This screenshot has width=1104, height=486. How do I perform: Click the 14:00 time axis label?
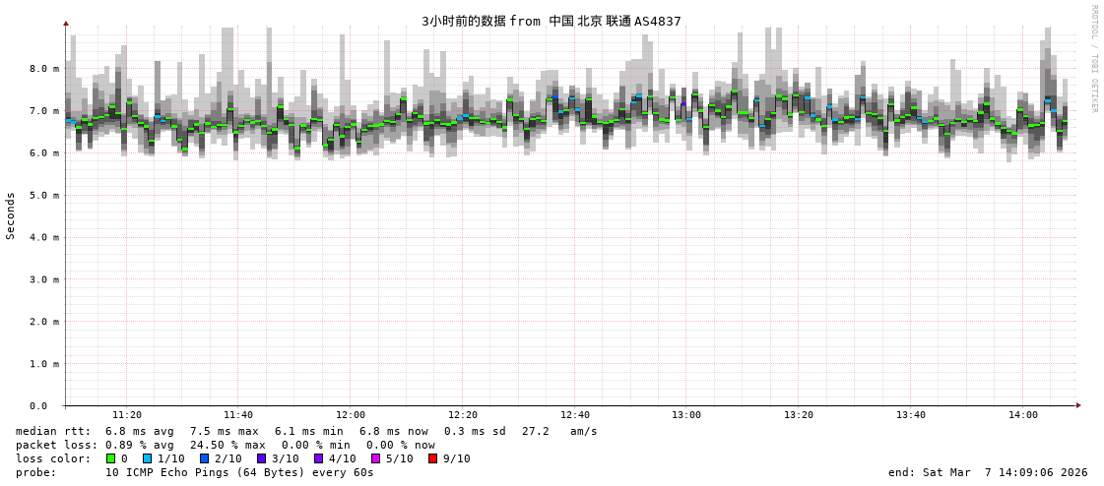[1022, 415]
